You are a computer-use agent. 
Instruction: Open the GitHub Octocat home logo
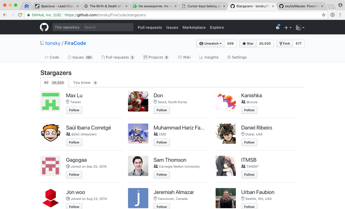pos(44,27)
